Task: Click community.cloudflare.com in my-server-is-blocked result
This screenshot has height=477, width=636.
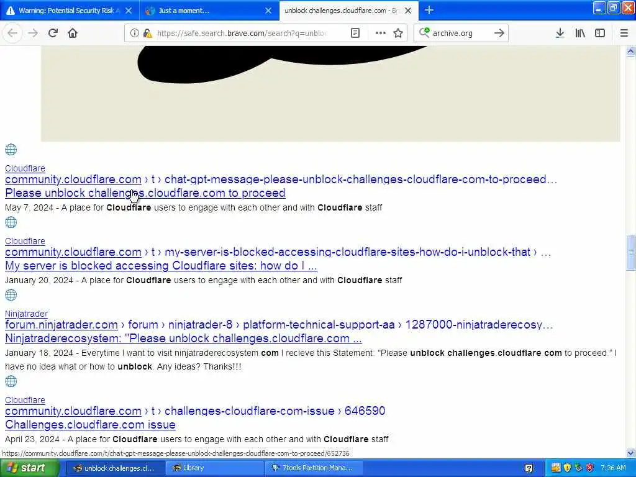Action: pos(73,252)
